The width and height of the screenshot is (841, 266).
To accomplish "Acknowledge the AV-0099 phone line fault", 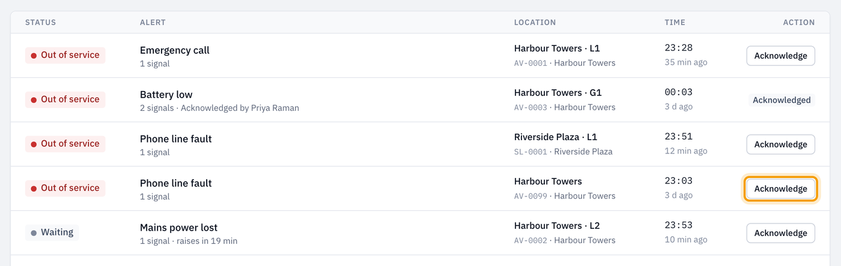I will [x=780, y=189].
